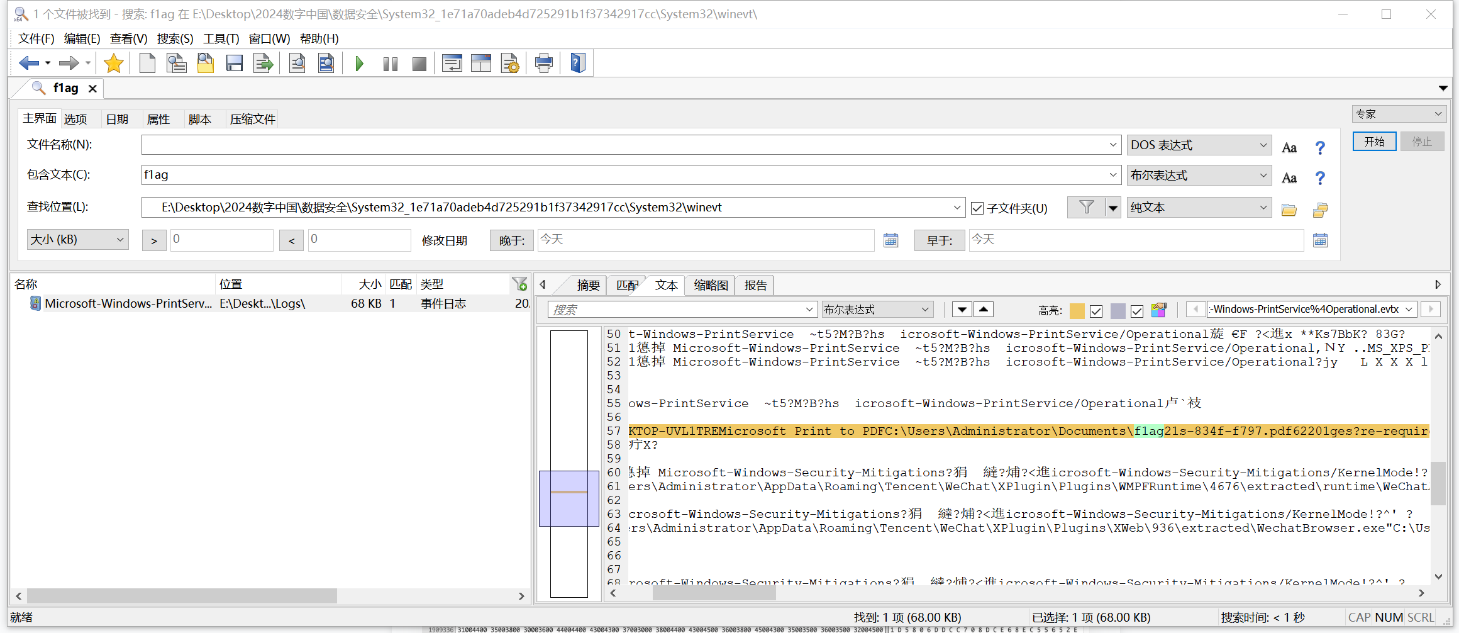
Task: Toggle case sensitivity Aa for file name
Action: click(1289, 147)
